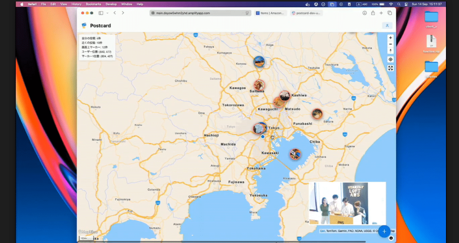Reset map bearing with compass icon
Viewport: 459px width, 243px height.
(x=390, y=51)
